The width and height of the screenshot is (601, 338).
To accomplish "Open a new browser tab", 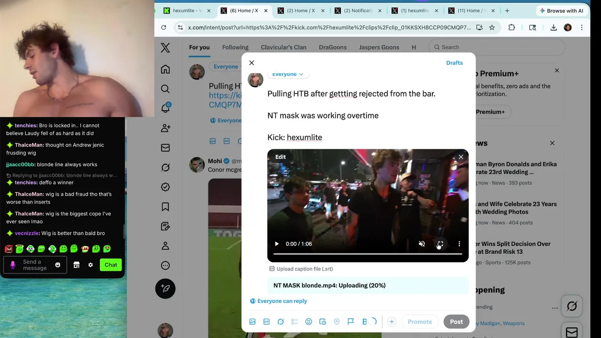I will (507, 10).
